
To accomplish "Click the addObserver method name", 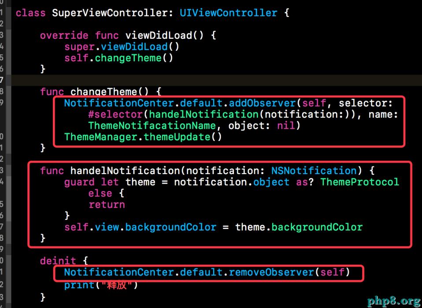I will click(262, 104).
